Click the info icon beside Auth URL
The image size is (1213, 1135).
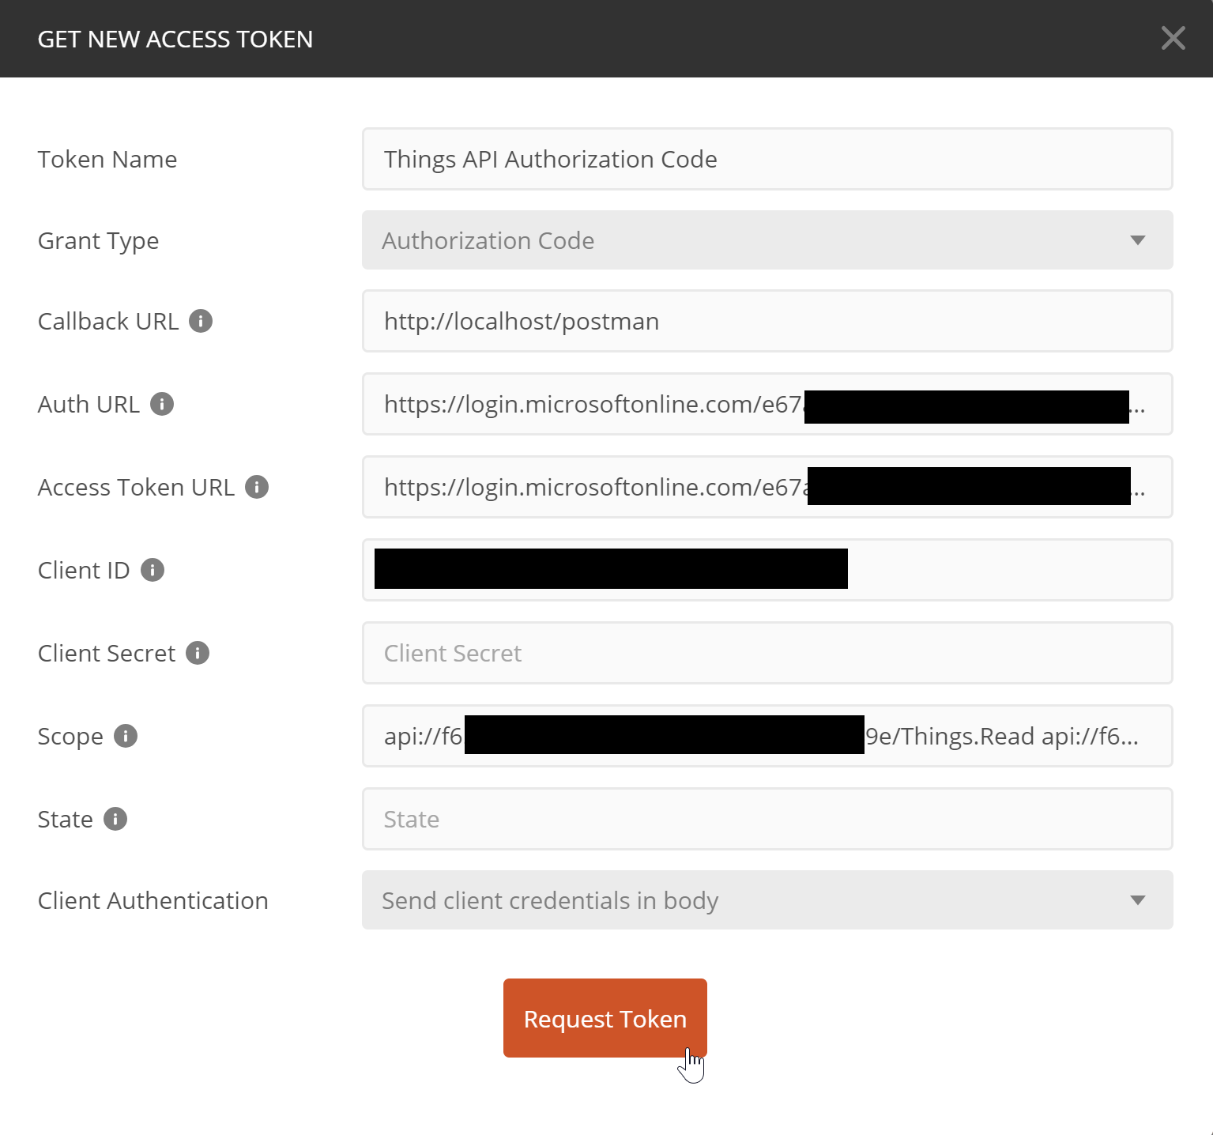[163, 405]
